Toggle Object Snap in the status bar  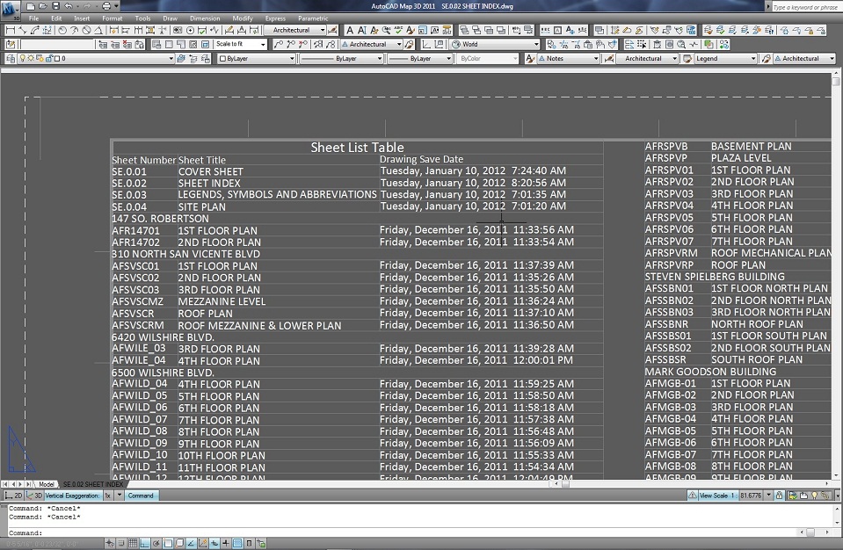click(168, 543)
